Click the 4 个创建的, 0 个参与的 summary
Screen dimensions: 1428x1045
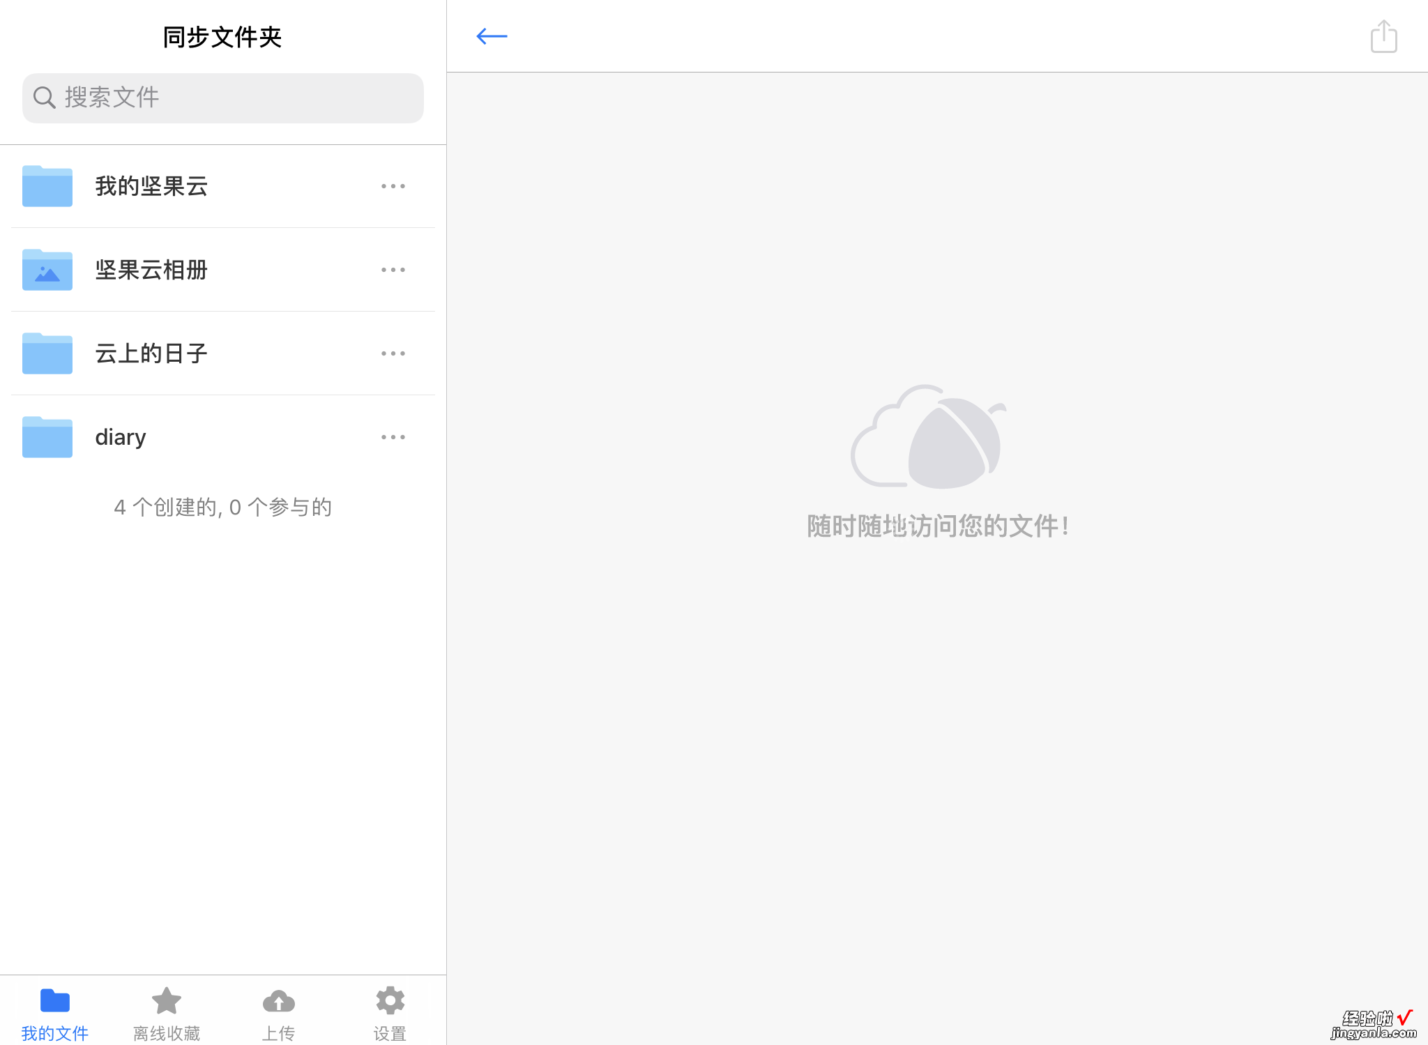[223, 507]
